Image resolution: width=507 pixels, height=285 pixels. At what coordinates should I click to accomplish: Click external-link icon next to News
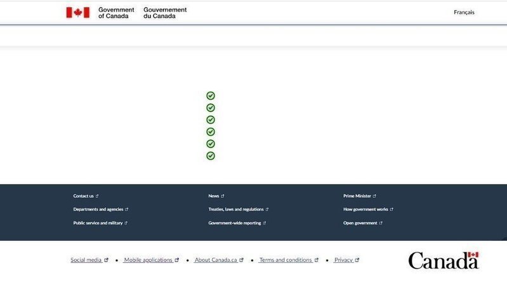click(x=222, y=196)
